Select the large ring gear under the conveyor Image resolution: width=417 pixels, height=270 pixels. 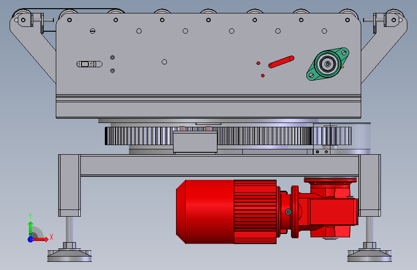point(208,136)
